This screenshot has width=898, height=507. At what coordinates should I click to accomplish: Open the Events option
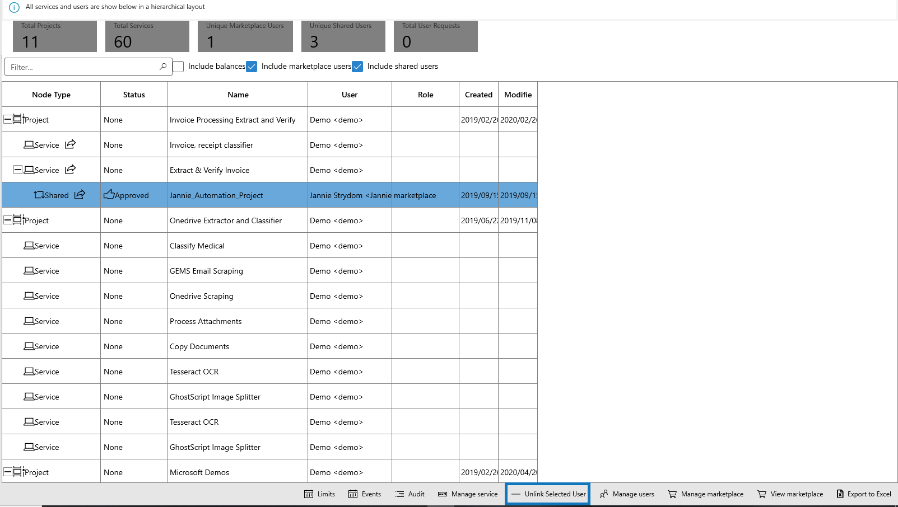[365, 494]
